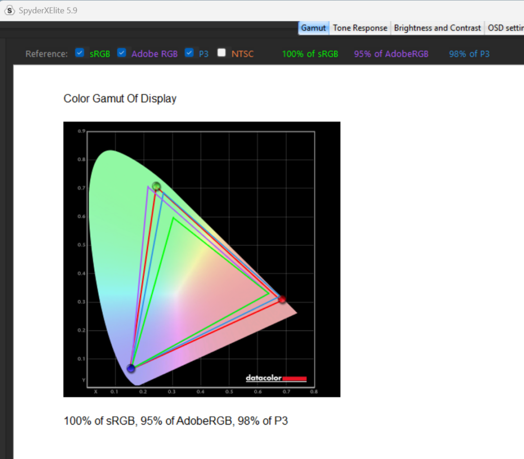The width and height of the screenshot is (524, 459).
Task: Click the SpyderXElite app icon in title bar
Action: point(10,10)
